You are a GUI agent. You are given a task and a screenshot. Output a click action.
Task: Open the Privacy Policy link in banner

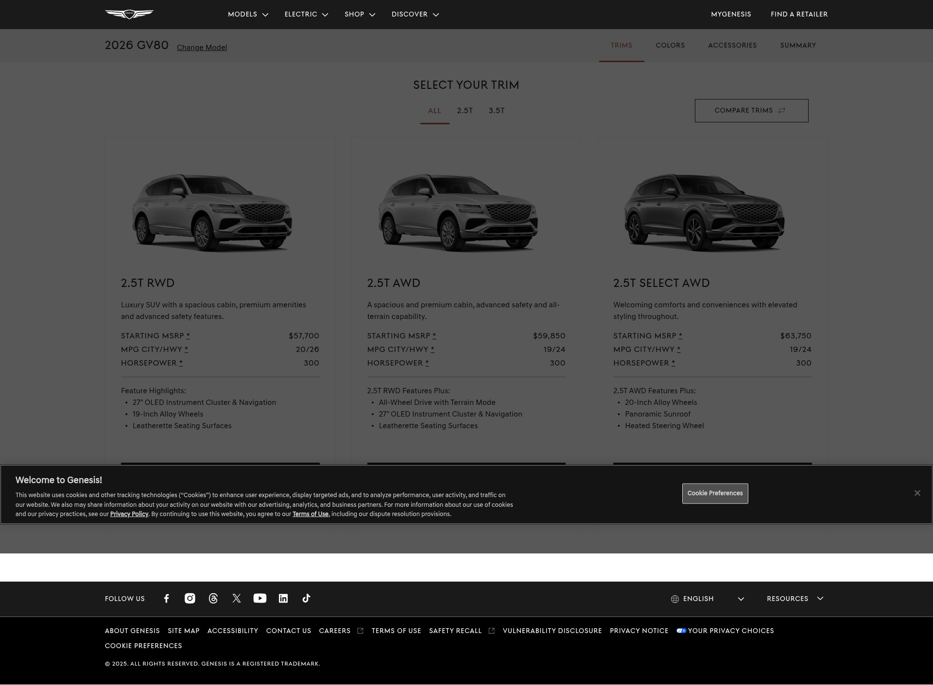[x=129, y=514]
